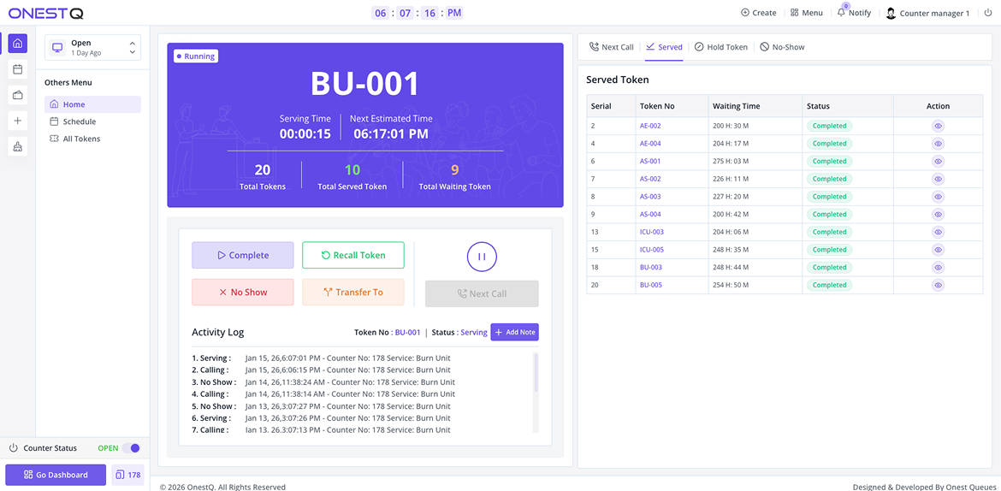Click the counter 178 badge icon
The image size is (1001, 491).
[x=127, y=475]
